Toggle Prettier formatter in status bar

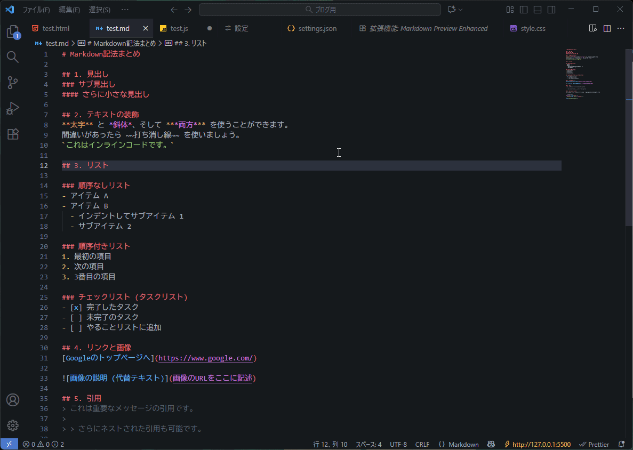coord(594,444)
